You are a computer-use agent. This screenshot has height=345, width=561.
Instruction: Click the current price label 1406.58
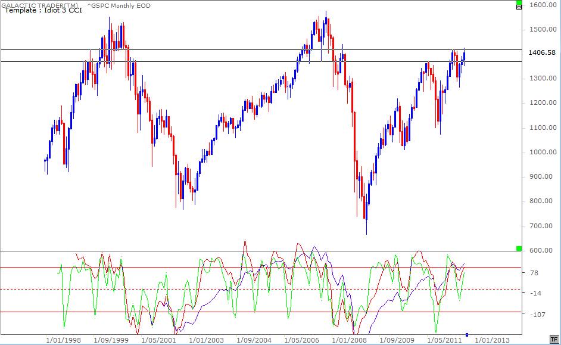click(x=542, y=52)
